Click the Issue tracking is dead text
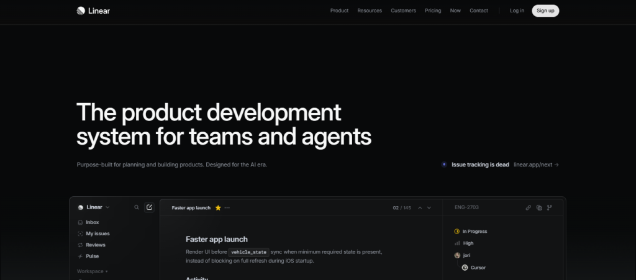Screen dimensions: 636x280 (480, 165)
